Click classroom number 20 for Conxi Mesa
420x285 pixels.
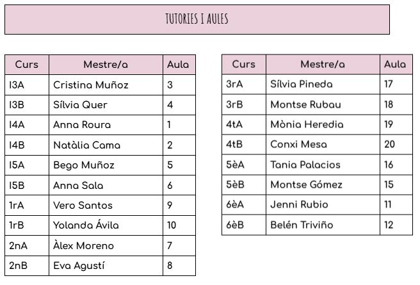[x=396, y=145]
